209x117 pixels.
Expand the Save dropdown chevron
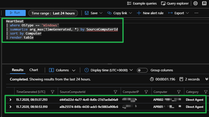click(101, 13)
